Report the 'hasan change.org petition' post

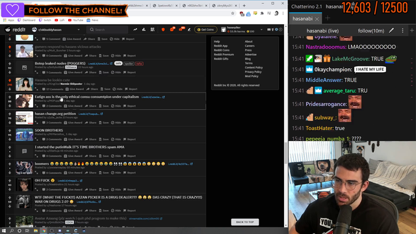pos(129,122)
